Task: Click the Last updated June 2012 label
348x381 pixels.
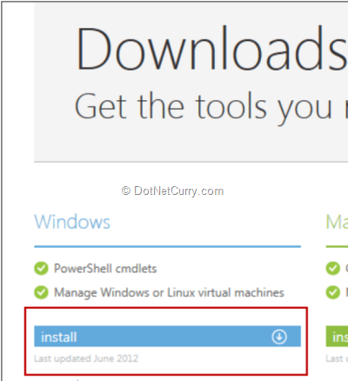Action: (86, 358)
